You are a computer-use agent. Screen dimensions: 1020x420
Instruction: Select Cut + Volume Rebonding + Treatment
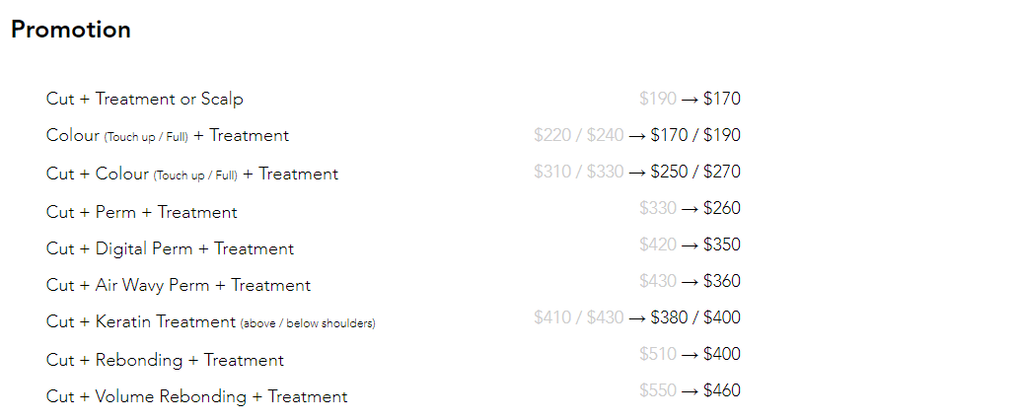[196, 396]
